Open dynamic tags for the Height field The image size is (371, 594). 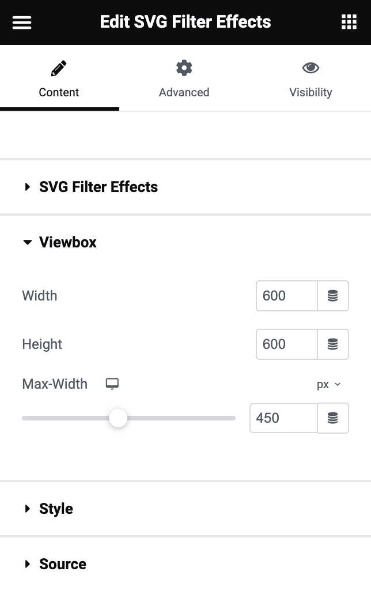[x=334, y=344]
